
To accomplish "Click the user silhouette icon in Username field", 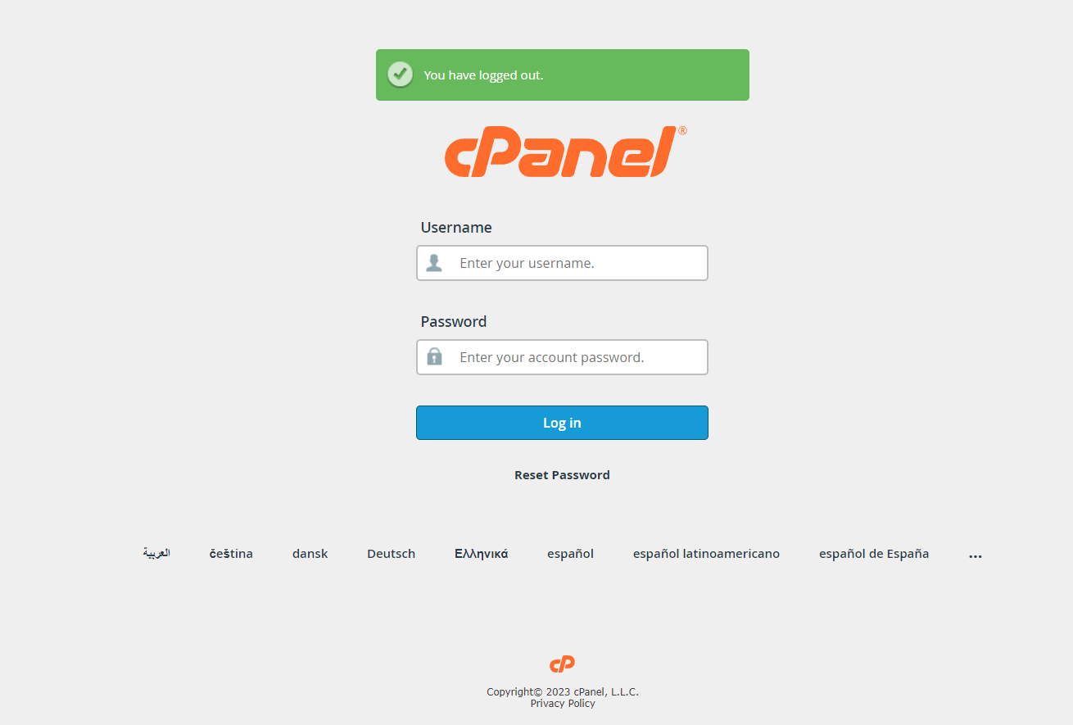I will click(x=434, y=263).
